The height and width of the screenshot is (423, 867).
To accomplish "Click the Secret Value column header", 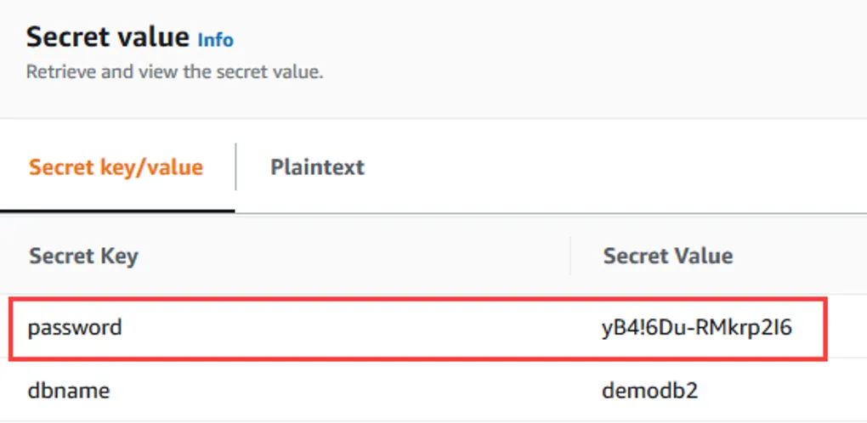I will point(667,256).
